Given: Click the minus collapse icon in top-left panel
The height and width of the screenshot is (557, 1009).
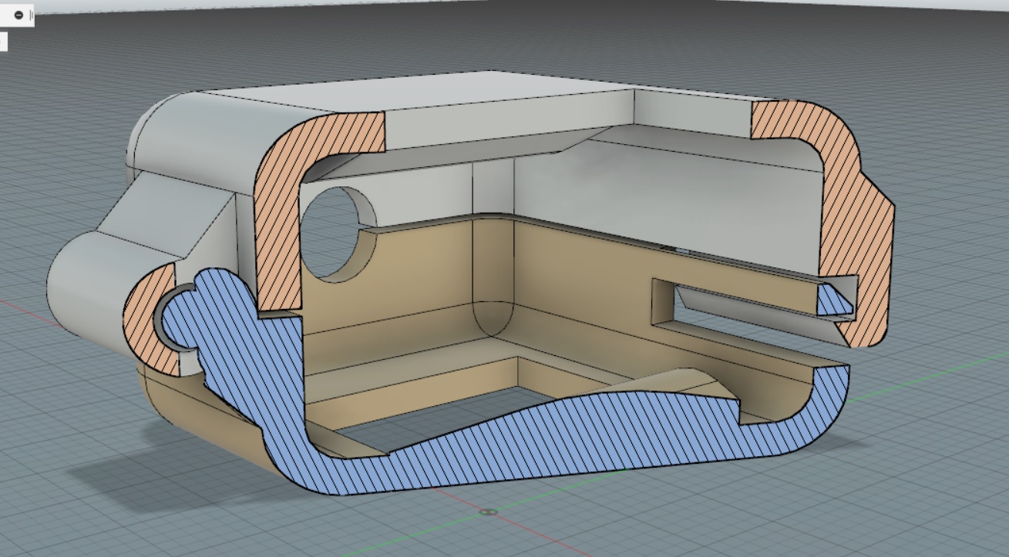Looking at the screenshot, I should tap(18, 15).
